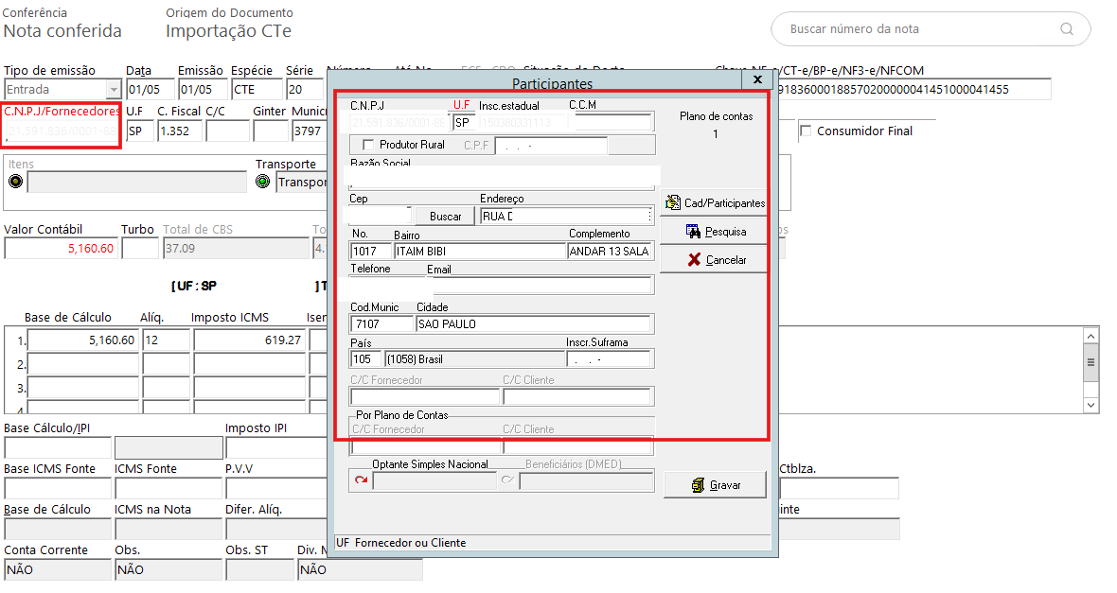Click the Endereço field starting with RUA
This screenshot has height=593, width=1117.
[x=566, y=217]
